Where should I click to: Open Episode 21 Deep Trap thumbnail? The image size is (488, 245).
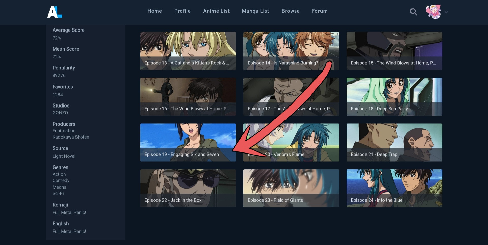point(394,142)
